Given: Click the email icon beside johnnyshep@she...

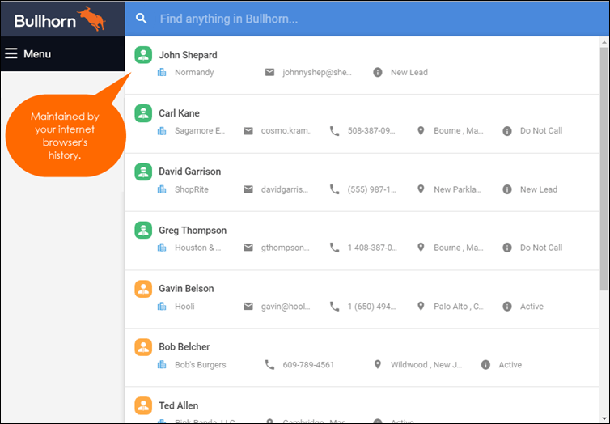Looking at the screenshot, I should click(x=269, y=72).
